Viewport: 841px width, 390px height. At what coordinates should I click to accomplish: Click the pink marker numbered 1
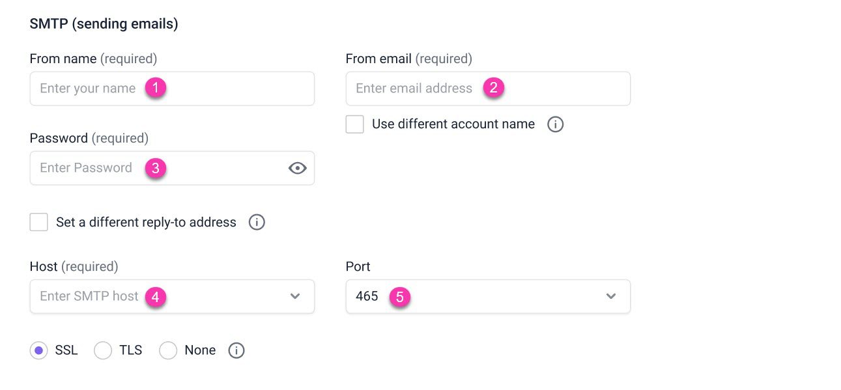tap(154, 88)
